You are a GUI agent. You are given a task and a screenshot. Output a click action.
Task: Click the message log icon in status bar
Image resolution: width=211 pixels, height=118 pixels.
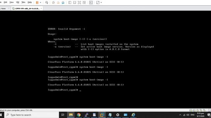pyautogui.click(x=209, y=110)
